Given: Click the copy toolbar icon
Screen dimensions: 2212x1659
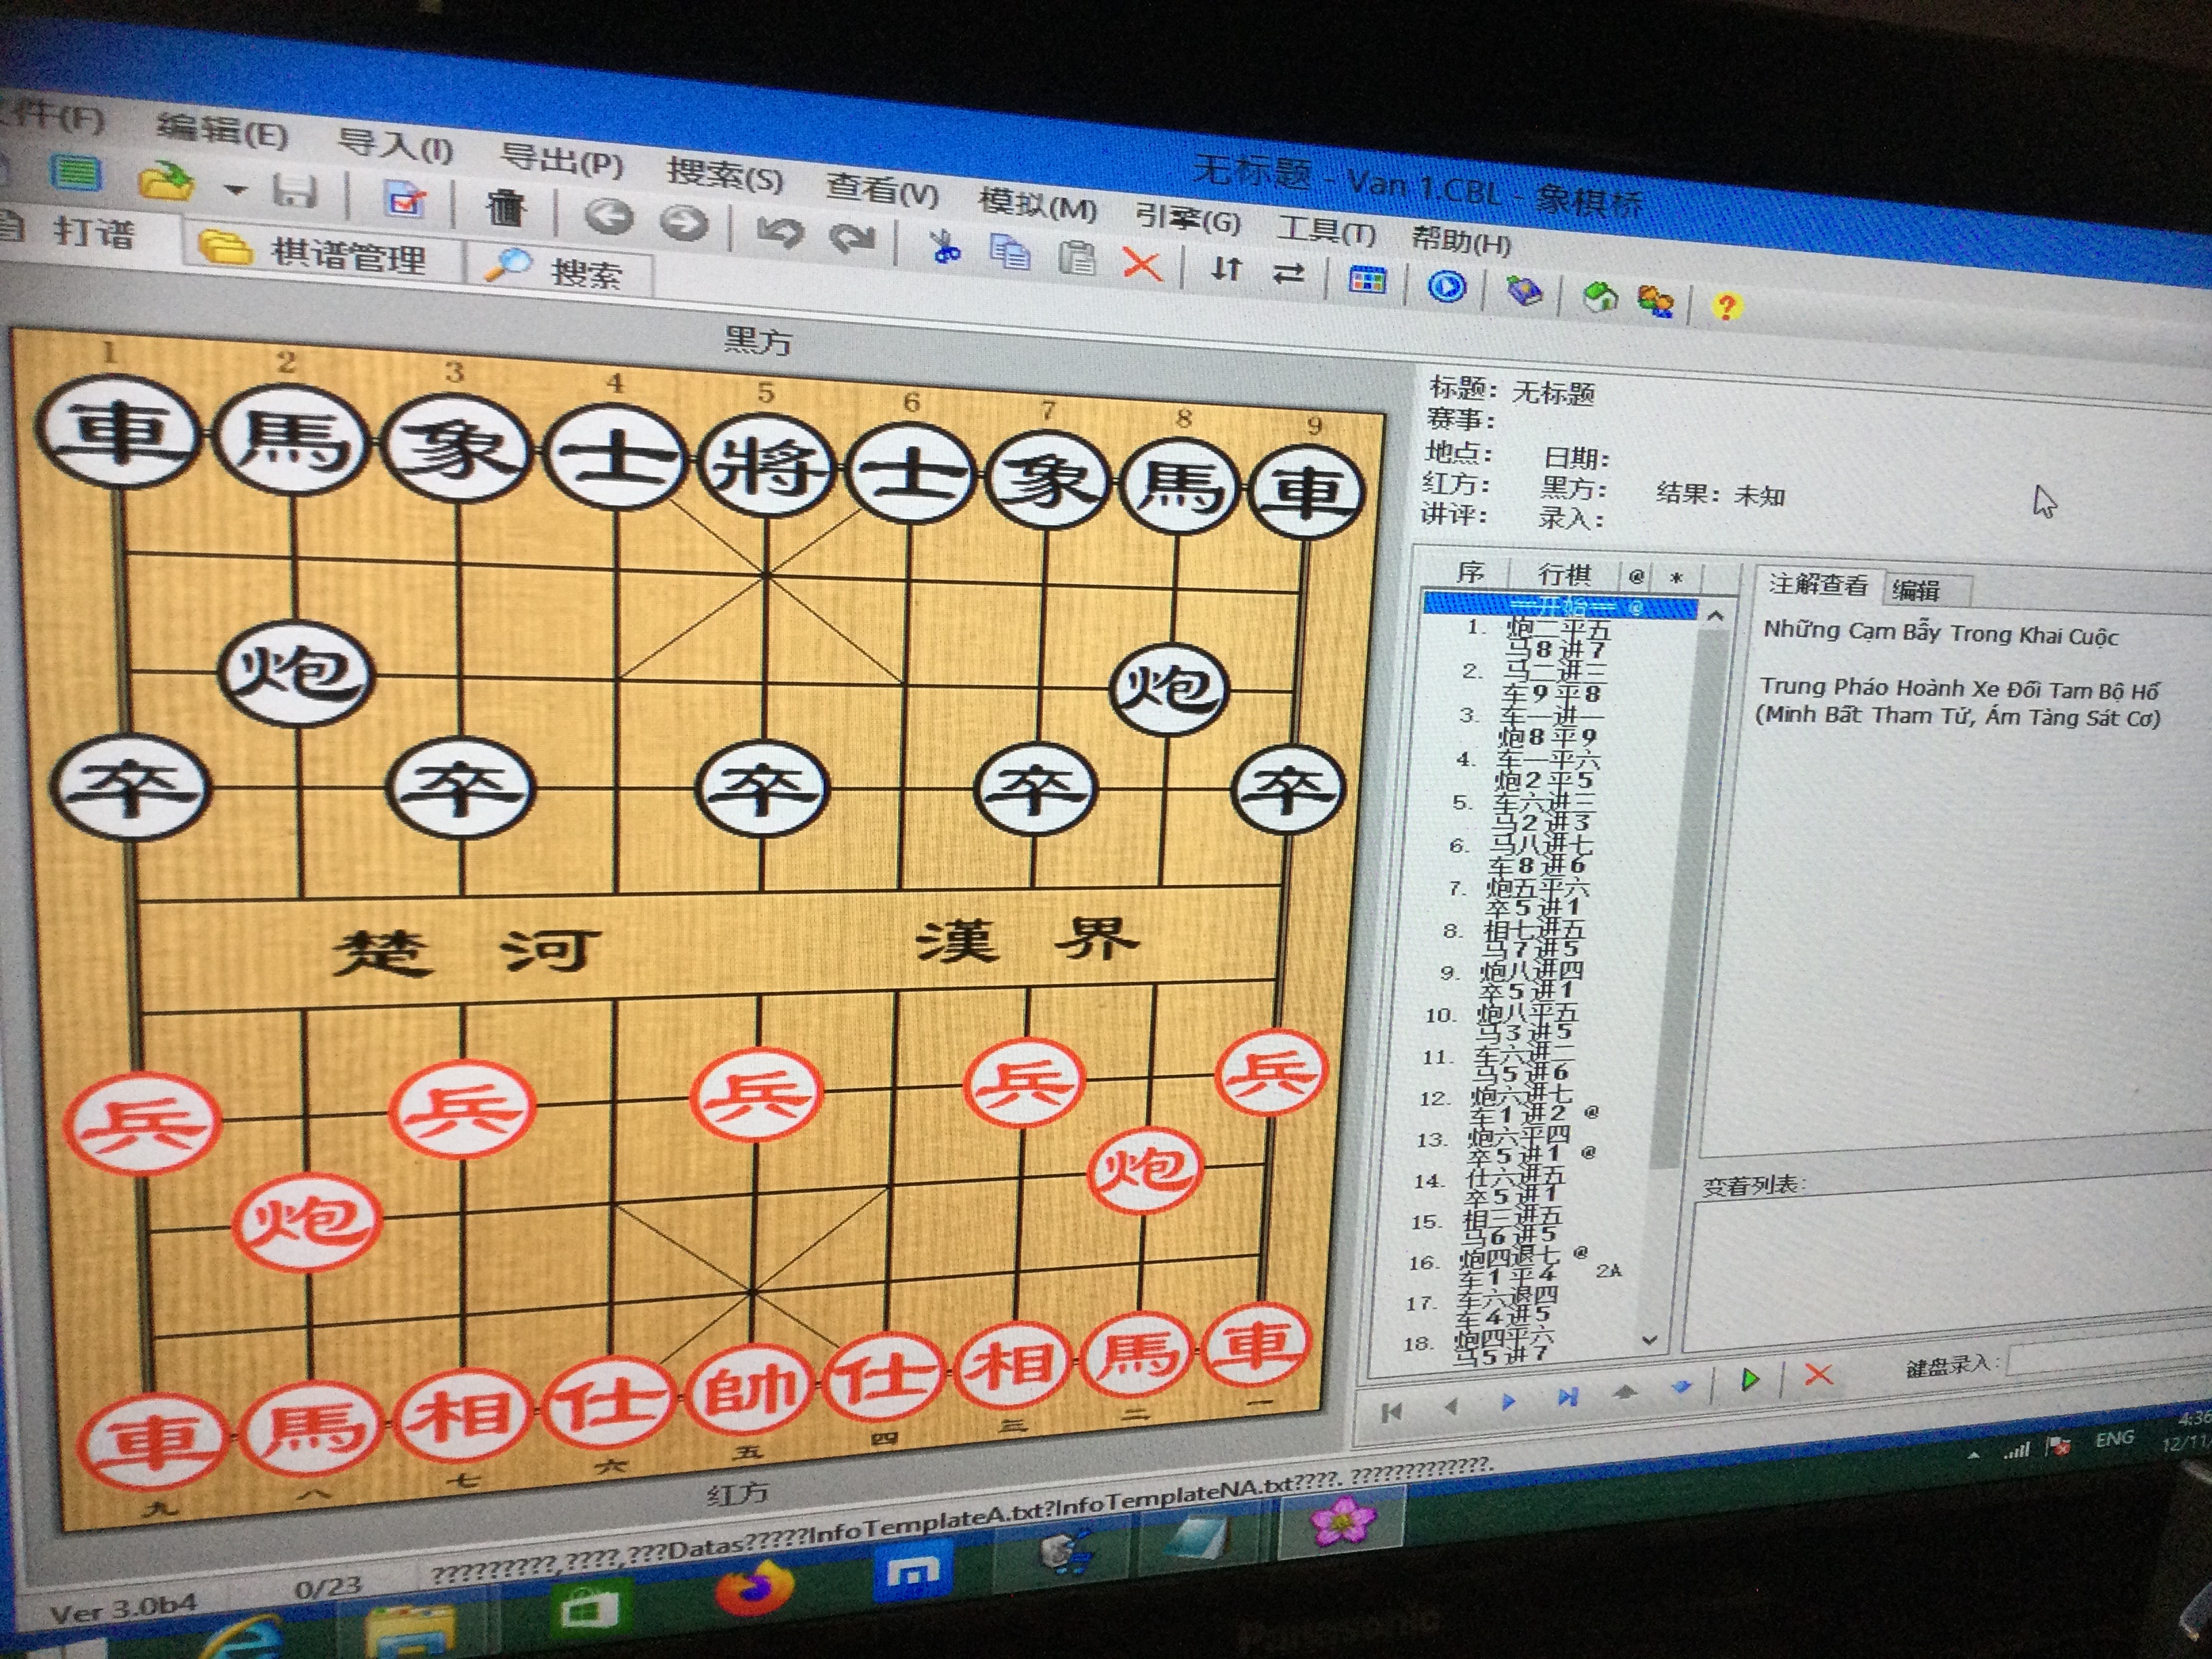Looking at the screenshot, I should 1009,251.
